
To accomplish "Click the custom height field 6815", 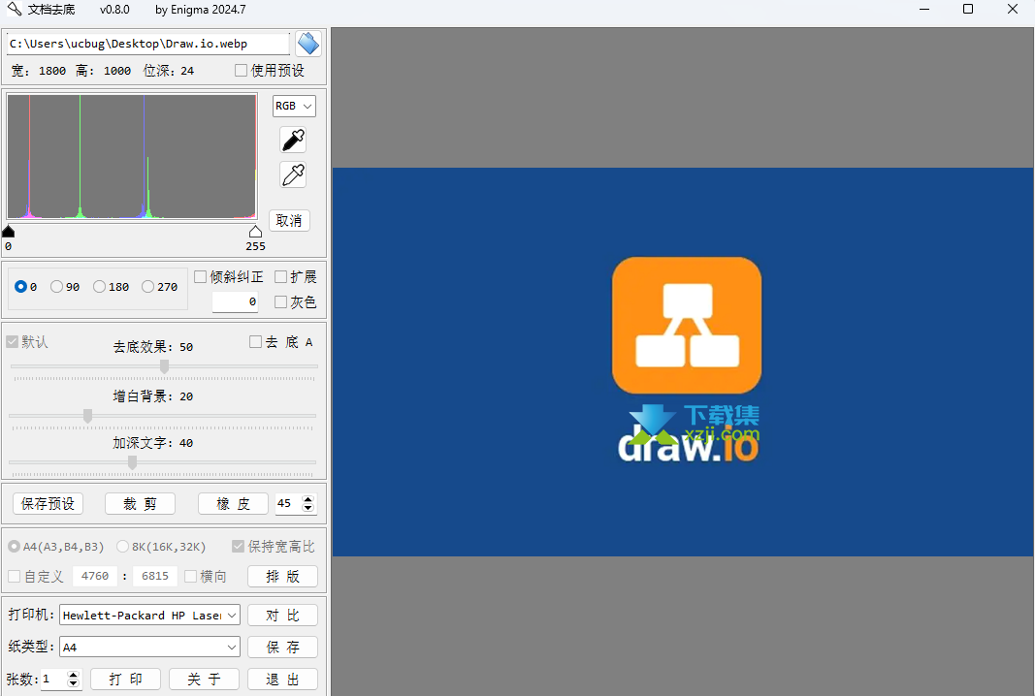I will coord(155,576).
